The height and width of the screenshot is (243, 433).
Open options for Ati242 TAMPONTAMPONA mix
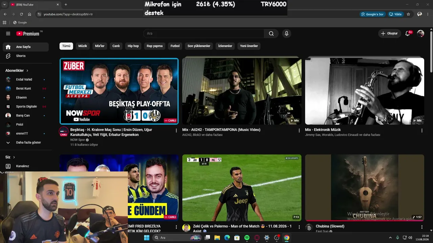coord(299,130)
